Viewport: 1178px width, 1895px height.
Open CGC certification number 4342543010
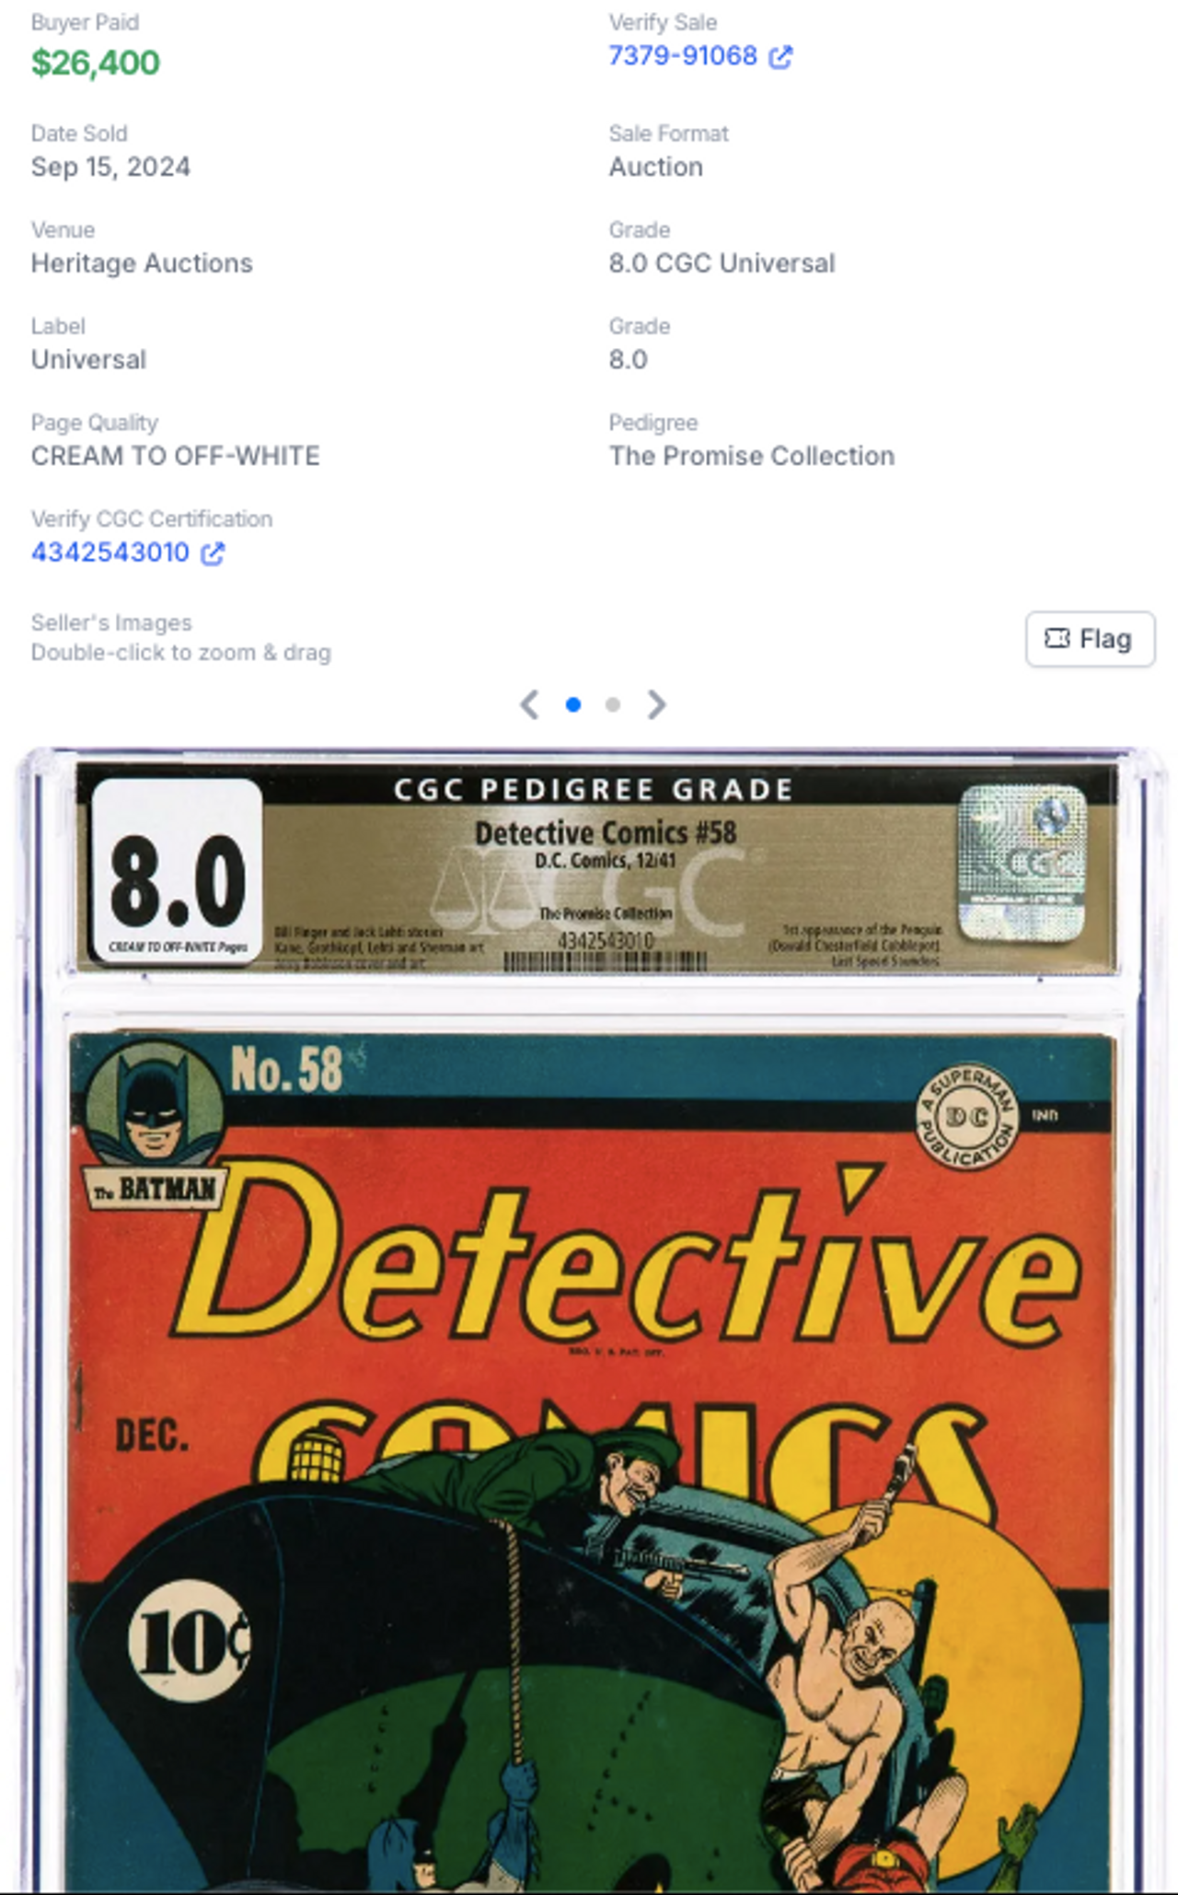110,552
